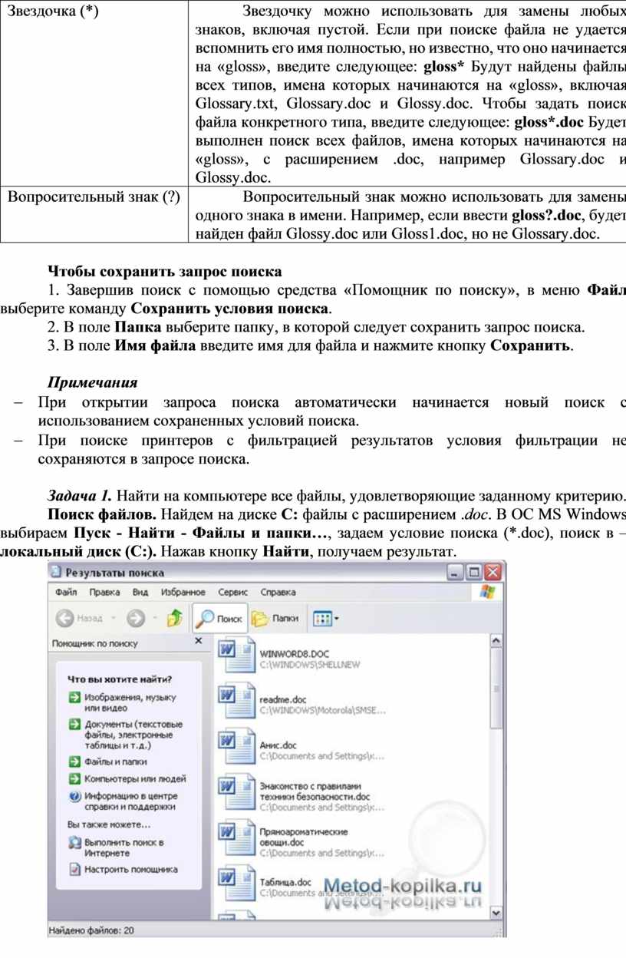Open the Сервис menu
This screenshot has width=626, height=958.
pos(233,592)
